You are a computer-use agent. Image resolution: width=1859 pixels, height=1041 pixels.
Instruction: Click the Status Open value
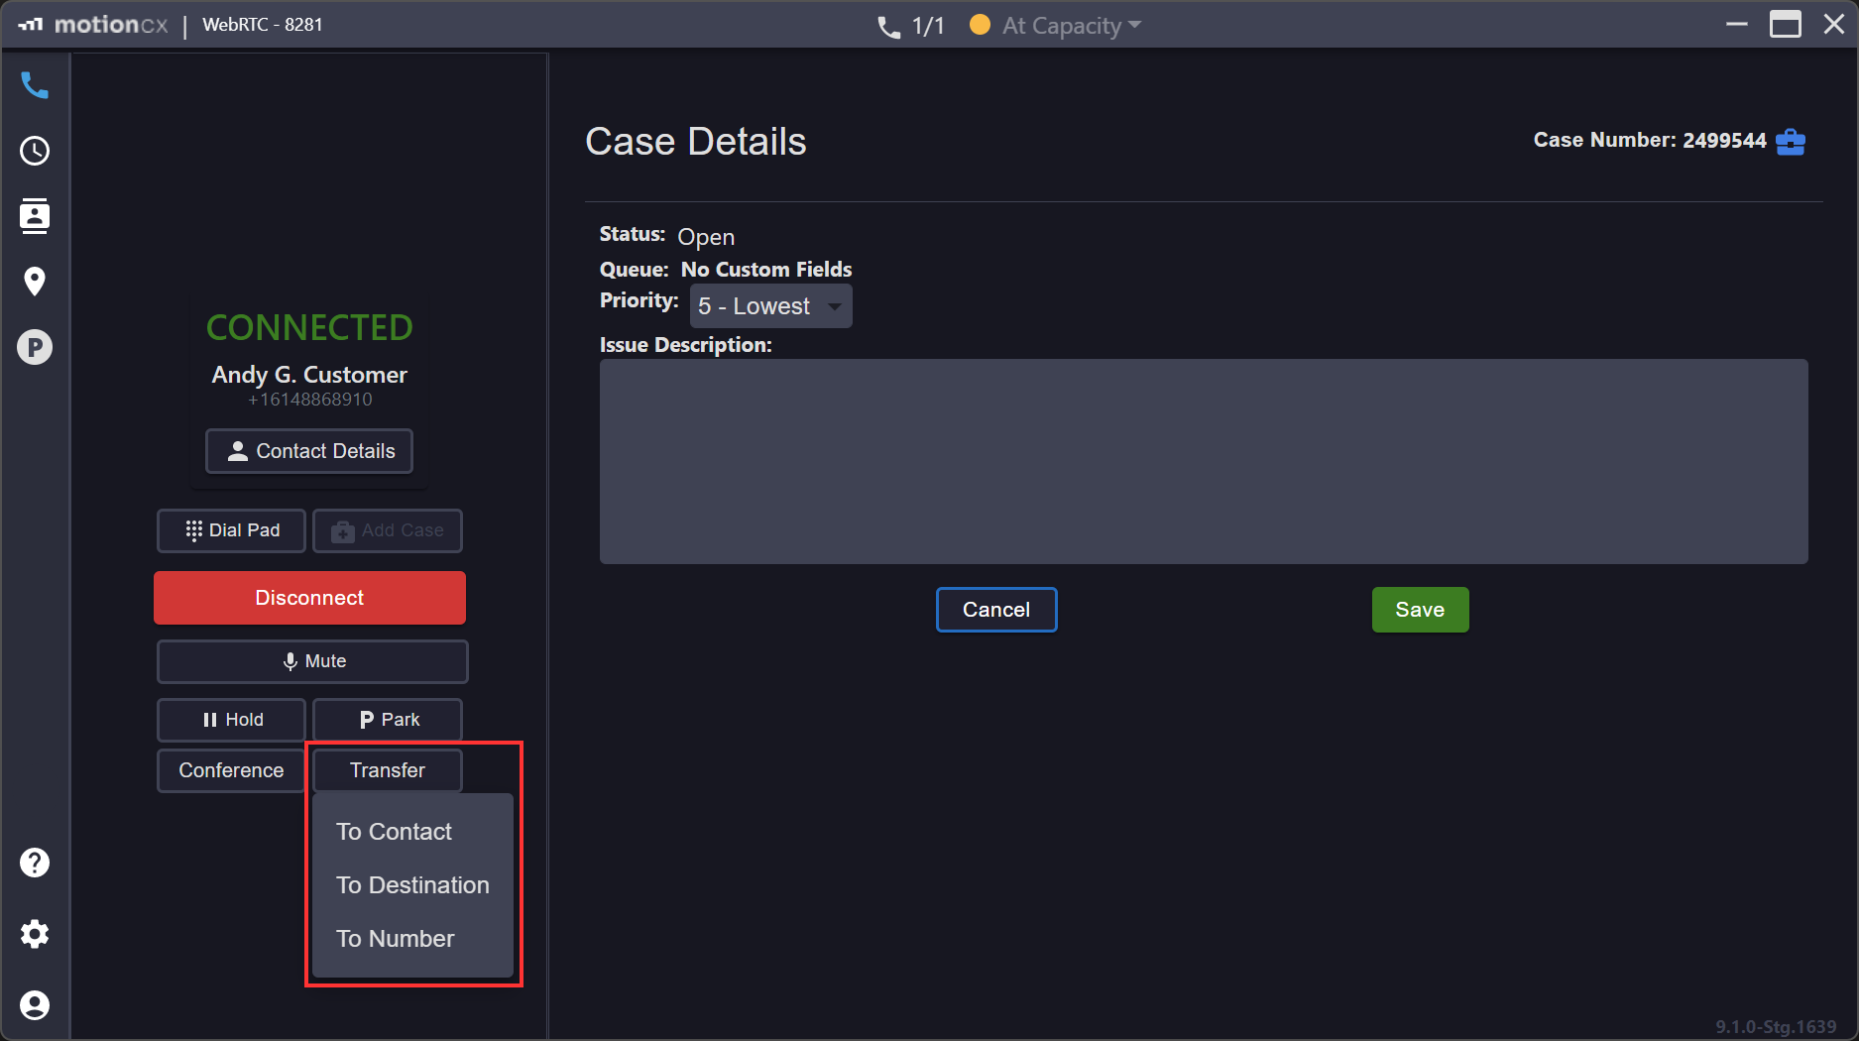[x=706, y=237]
